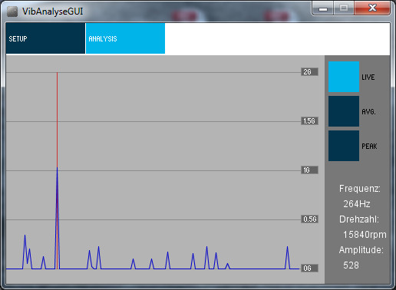
Task: Click the Frequenz: label
Action: [360, 189]
